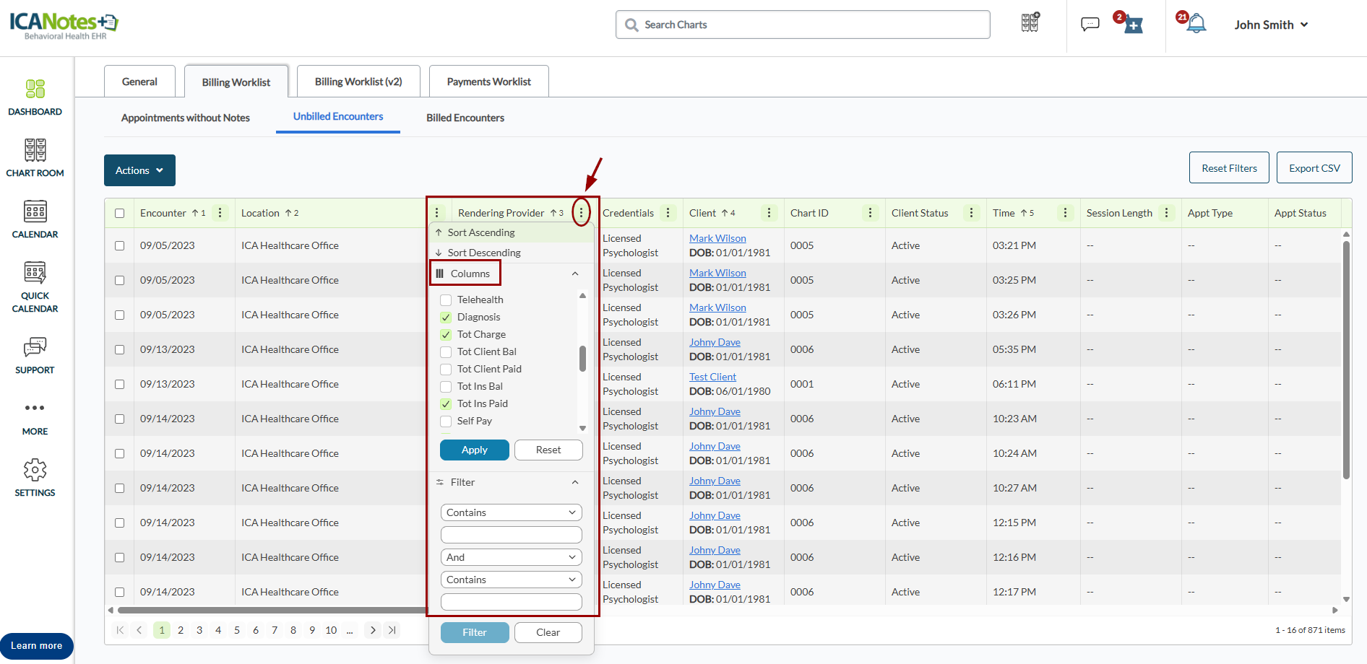Viewport: 1367px width, 664px height.
Task: Click the column list scrollbar thumb
Action: point(582,358)
